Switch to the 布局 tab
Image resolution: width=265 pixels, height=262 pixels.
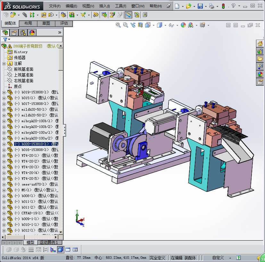click(x=28, y=23)
